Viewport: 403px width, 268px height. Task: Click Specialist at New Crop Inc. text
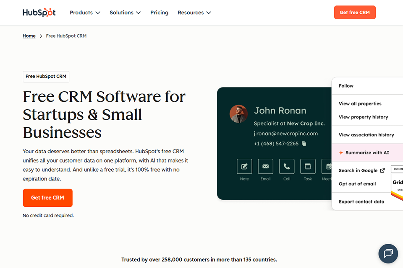click(x=289, y=124)
